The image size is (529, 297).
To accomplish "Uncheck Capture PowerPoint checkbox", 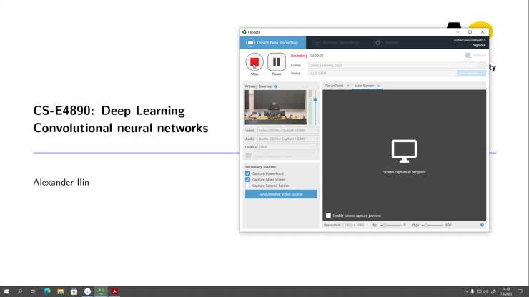I will point(248,173).
